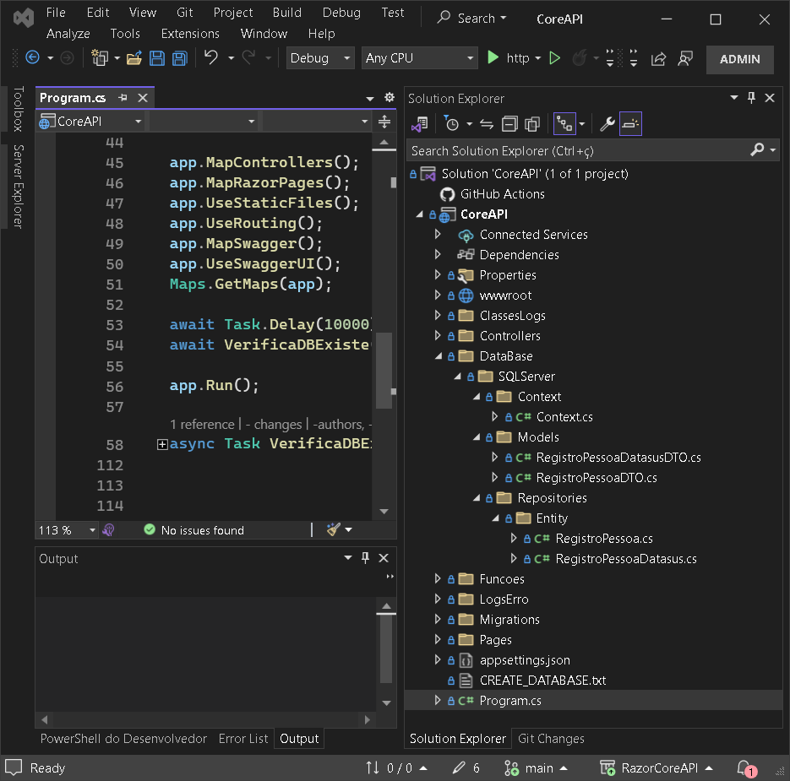Expand collapsed VerificaDBE method region

point(162,444)
